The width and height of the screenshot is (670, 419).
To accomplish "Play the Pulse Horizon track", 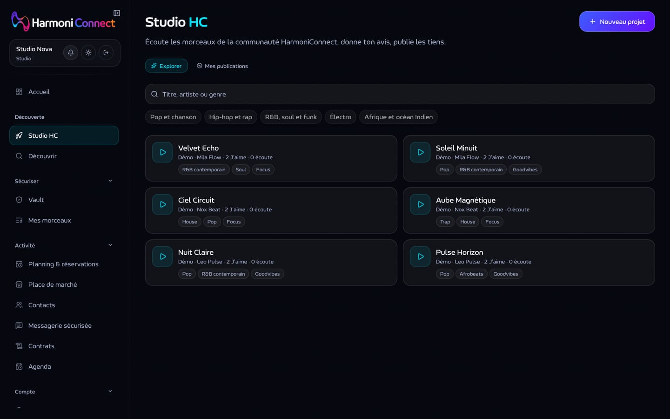I will 420,257.
